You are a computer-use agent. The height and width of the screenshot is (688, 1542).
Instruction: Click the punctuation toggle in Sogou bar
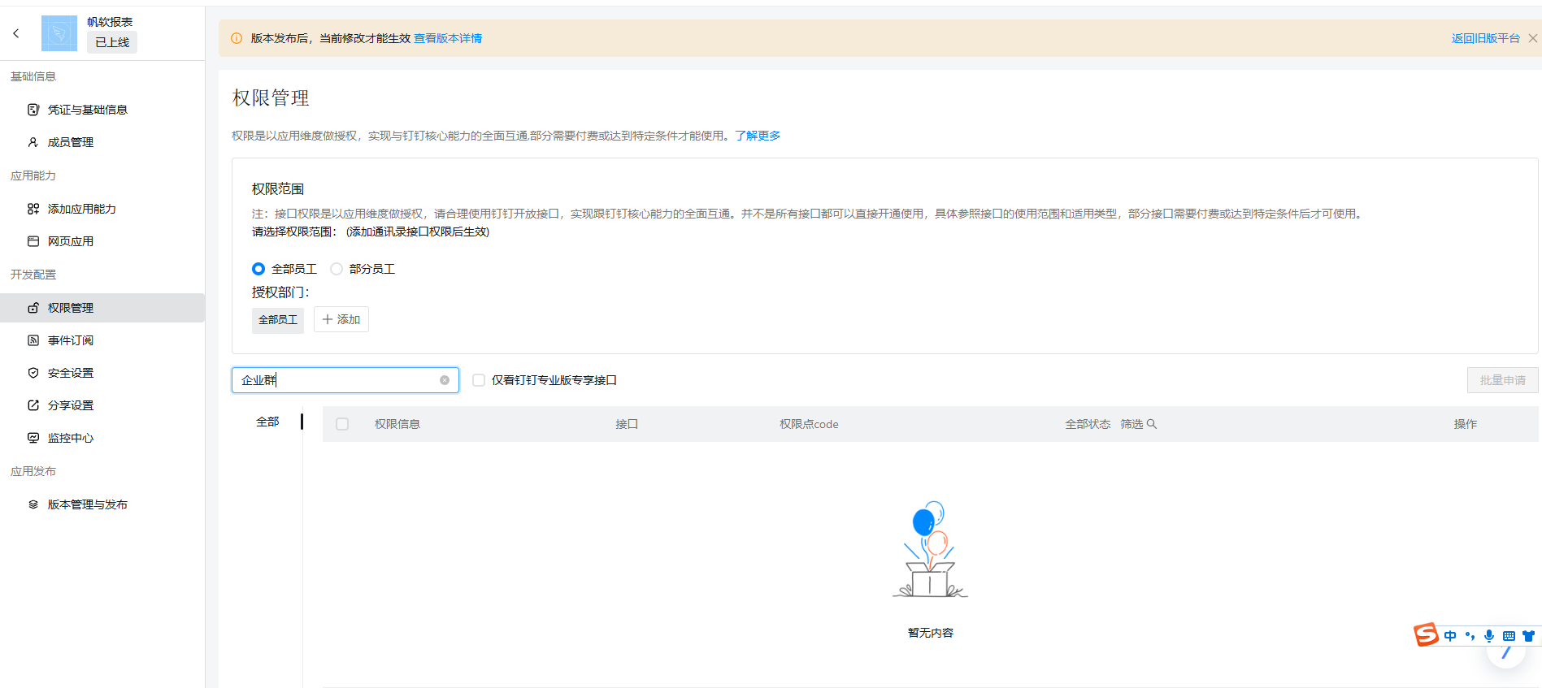[x=1470, y=636]
